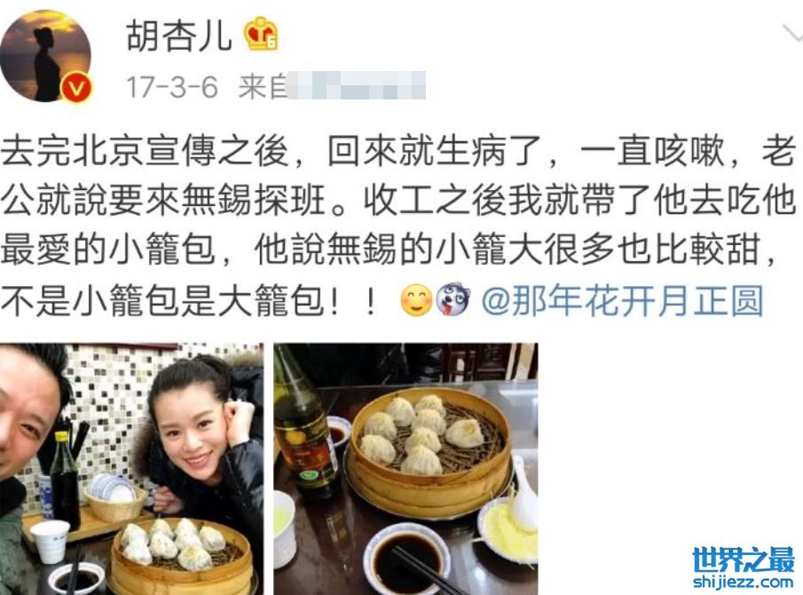Tap the first line of post text
The width and height of the screenshot is (803, 595).
pyautogui.click(x=398, y=151)
